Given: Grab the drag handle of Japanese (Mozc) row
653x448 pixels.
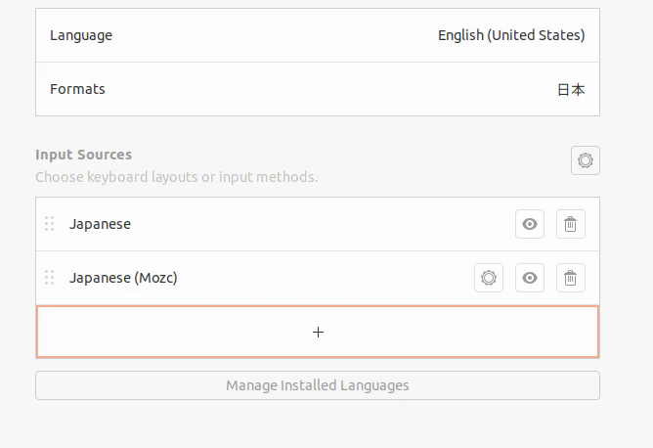Looking at the screenshot, I should coord(50,278).
